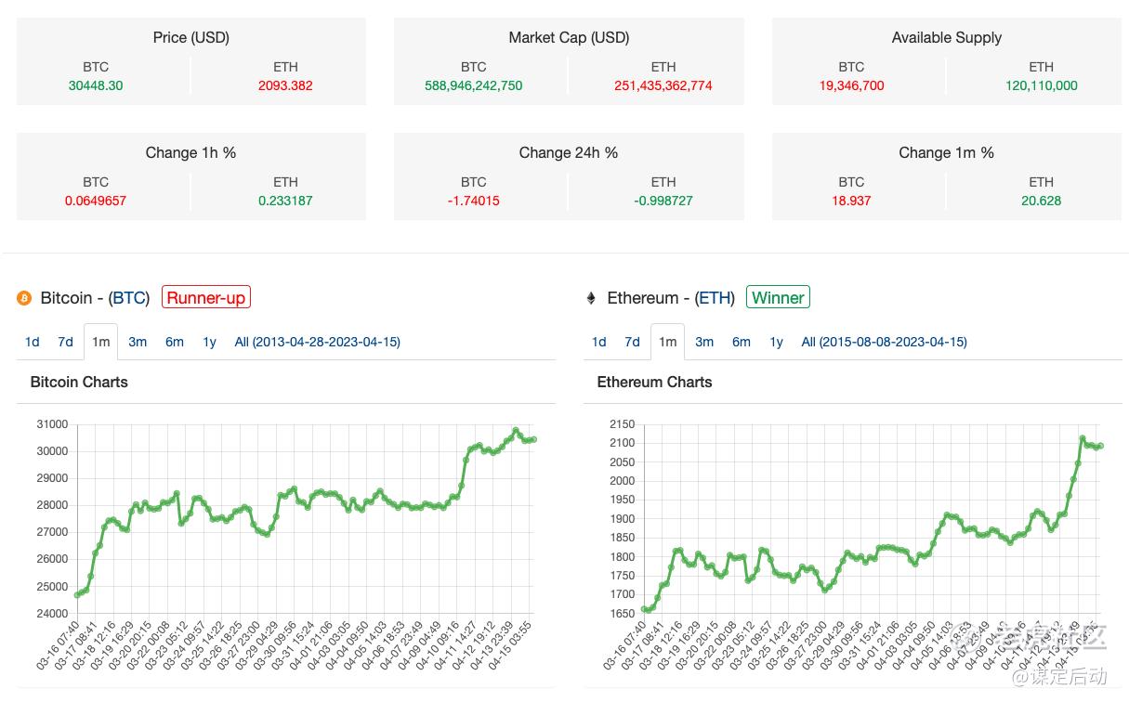Click the green Winner badge
1129x702 pixels.
[x=778, y=298]
